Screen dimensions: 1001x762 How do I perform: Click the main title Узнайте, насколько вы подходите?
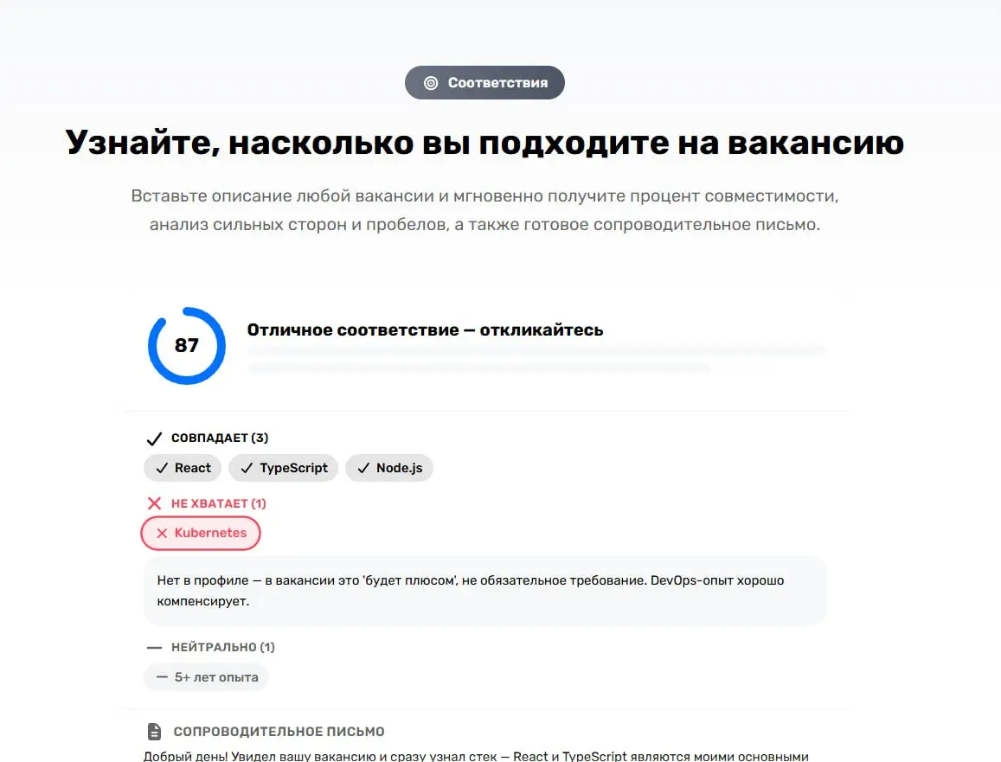[484, 142]
